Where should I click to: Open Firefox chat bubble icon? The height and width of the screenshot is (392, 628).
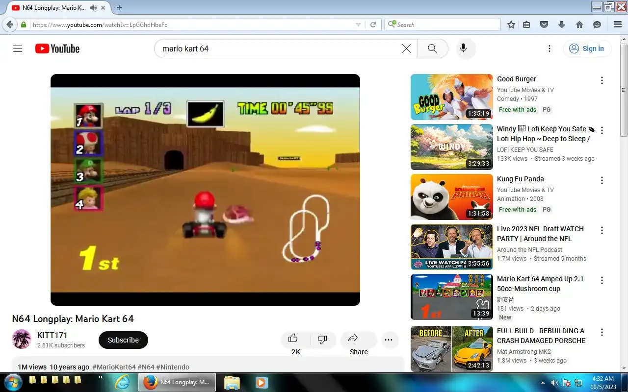[x=597, y=24]
